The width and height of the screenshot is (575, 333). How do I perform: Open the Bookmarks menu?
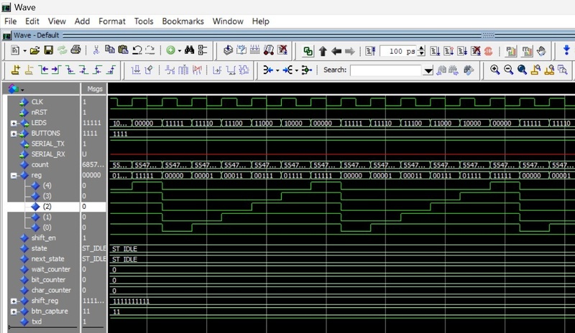pyautogui.click(x=183, y=22)
